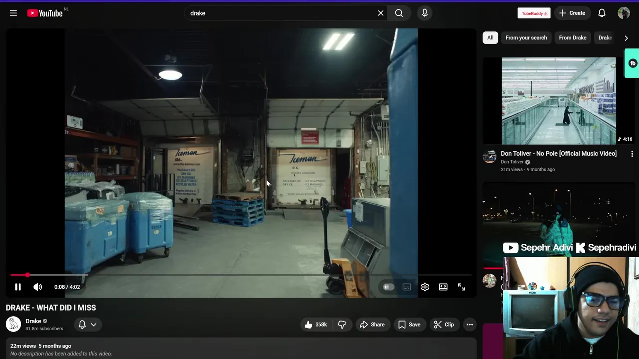Viewport: 639px width, 359px height.
Task: Toggle the autoplay switch
Action: 388,287
